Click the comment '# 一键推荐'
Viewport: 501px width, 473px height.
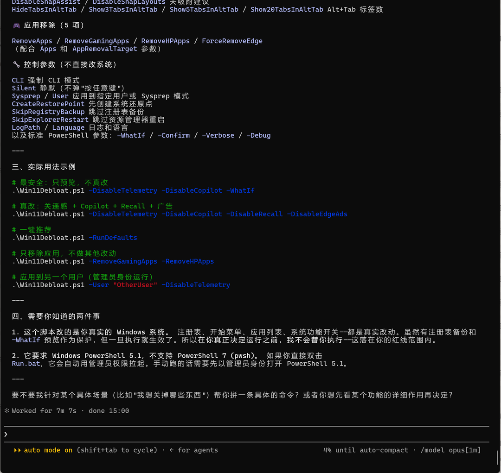pos(32,230)
